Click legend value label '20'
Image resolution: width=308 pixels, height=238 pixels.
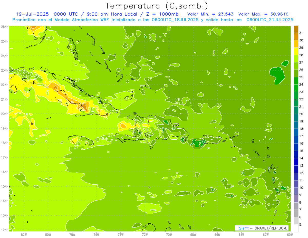(x=301, y=114)
